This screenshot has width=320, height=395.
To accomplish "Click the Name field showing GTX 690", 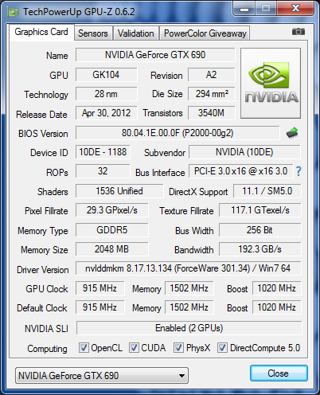I will (x=155, y=55).
